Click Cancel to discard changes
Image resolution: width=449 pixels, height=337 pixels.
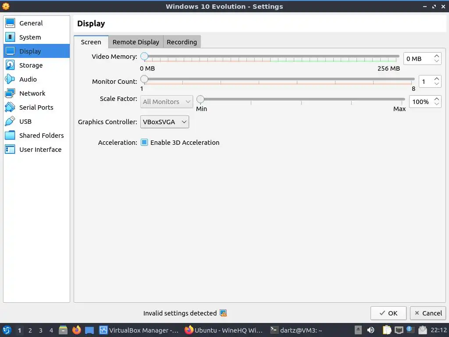click(428, 313)
